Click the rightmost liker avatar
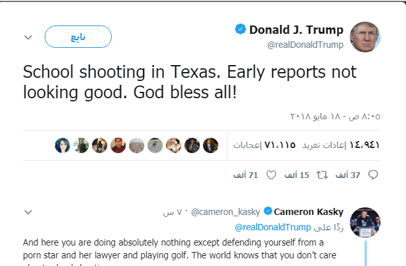This screenshot has width=406, height=266. 211,145
